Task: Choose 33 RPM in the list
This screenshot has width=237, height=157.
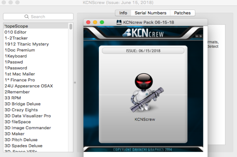Action: pos(36,98)
